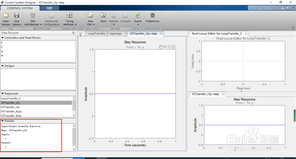Select the lower right IOTransfer_r2y: step tab
The height and width of the screenshot is (159, 296).
coord(205,94)
